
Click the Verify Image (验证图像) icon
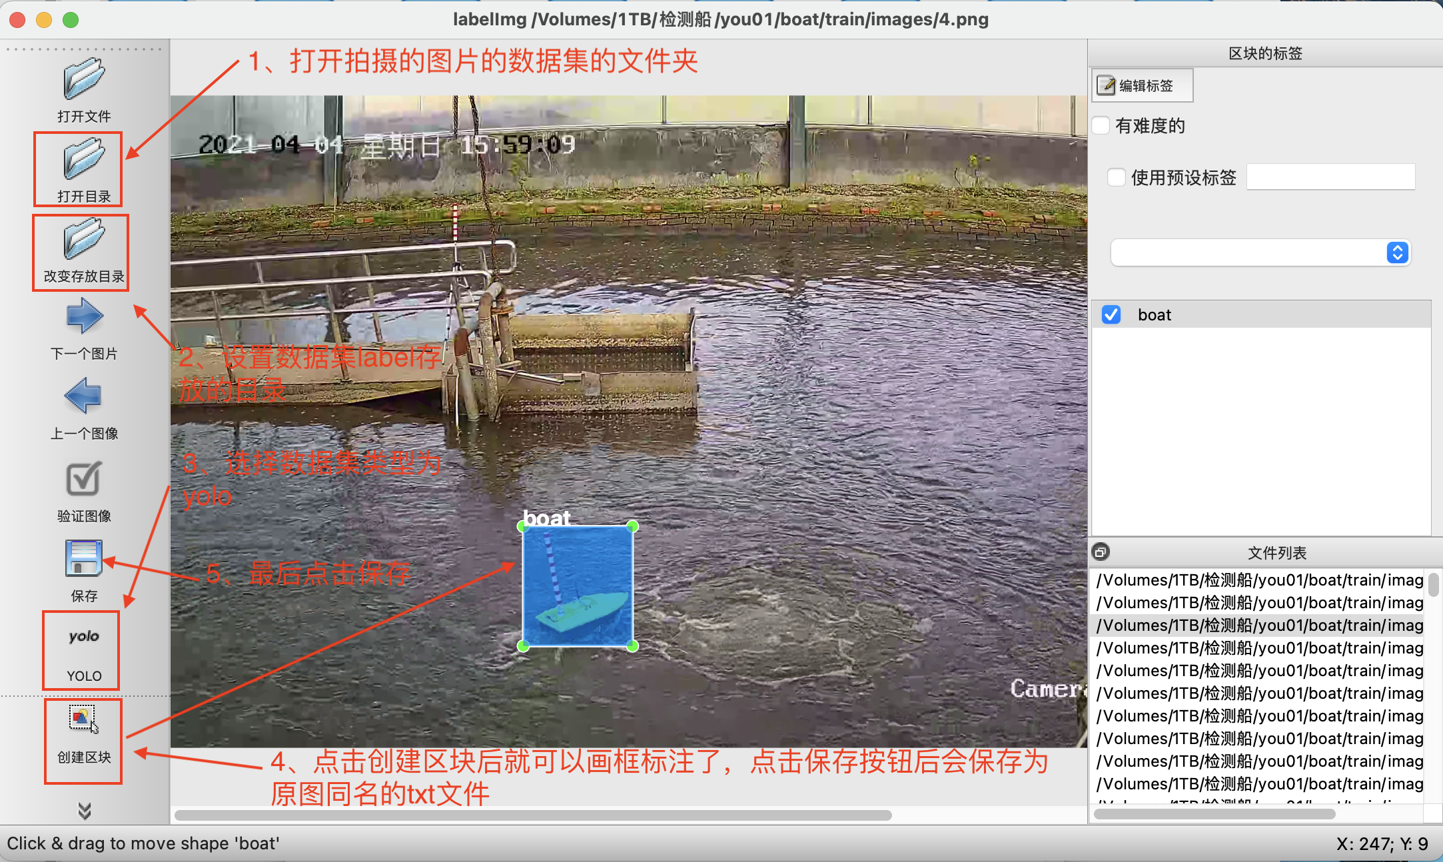(83, 479)
